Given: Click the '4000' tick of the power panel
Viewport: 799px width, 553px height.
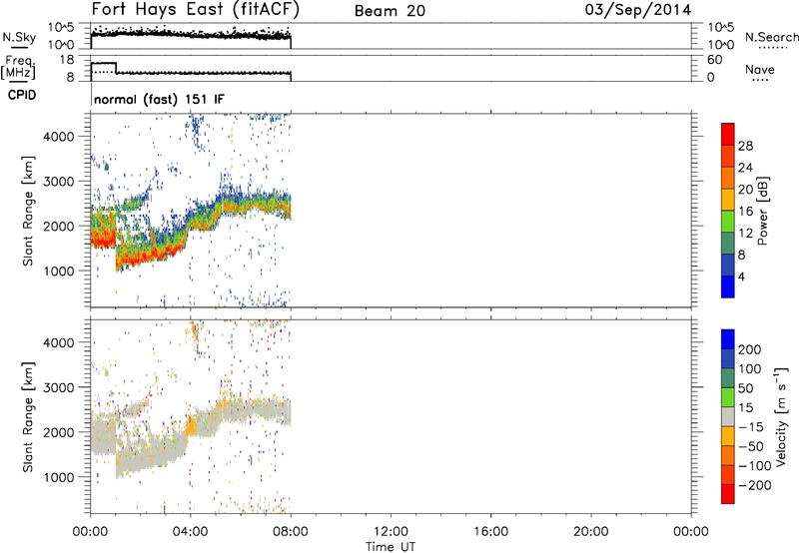Looking at the screenshot, I should 58,137.
